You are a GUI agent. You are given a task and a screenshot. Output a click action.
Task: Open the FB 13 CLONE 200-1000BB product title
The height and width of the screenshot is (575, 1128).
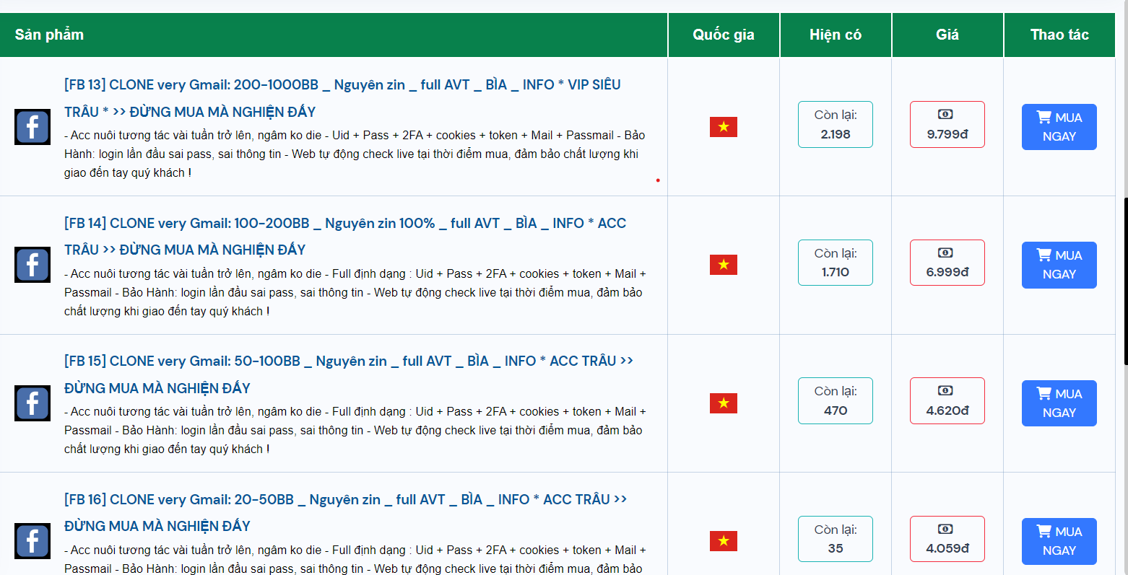point(342,98)
